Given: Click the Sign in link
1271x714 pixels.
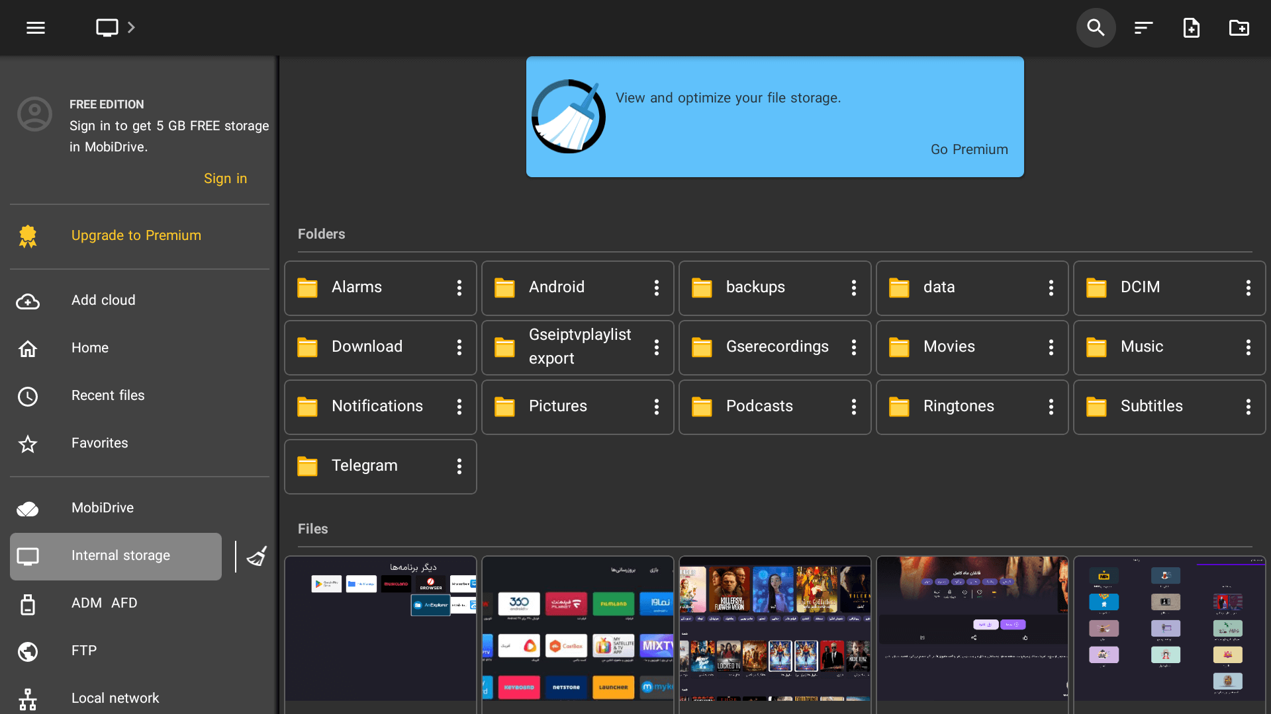Looking at the screenshot, I should [225, 178].
